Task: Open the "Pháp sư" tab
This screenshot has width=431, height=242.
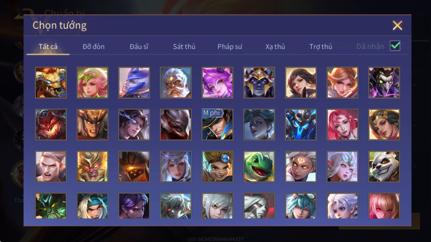Action: [x=230, y=46]
